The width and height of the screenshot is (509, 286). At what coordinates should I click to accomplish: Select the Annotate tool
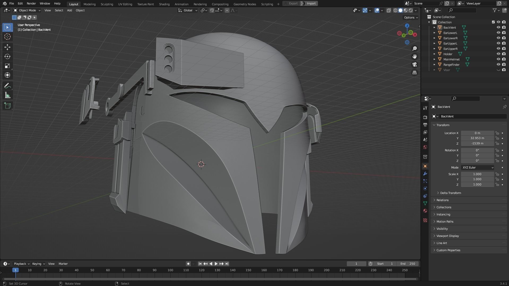coord(7,86)
